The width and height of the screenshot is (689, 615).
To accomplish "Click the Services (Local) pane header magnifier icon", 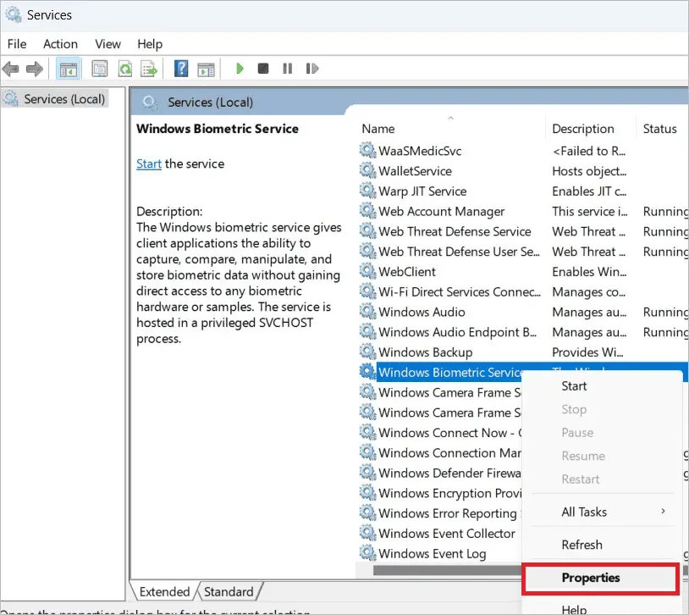I will (150, 102).
